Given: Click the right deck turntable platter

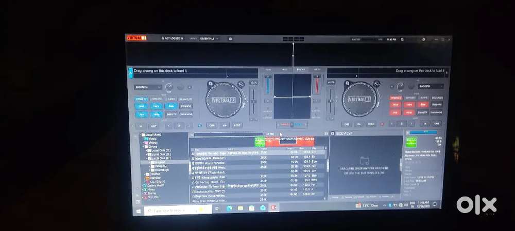Looking at the screenshot, I should point(360,99).
